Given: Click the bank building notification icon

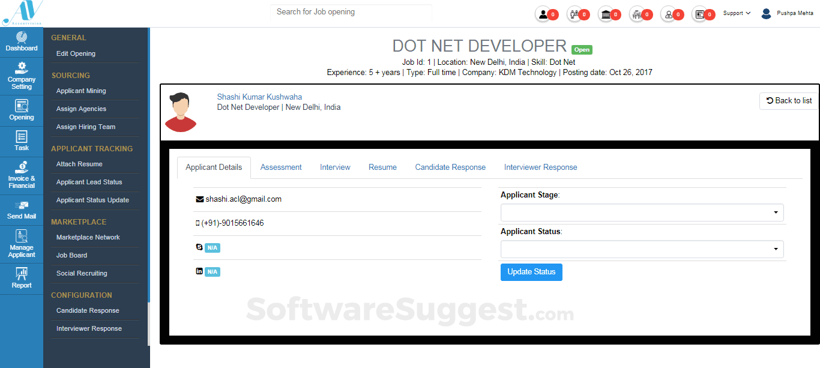Looking at the screenshot, I should 606,14.
